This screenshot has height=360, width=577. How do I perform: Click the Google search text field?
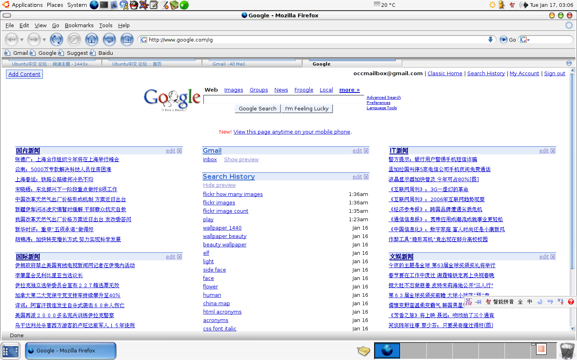[x=284, y=100]
